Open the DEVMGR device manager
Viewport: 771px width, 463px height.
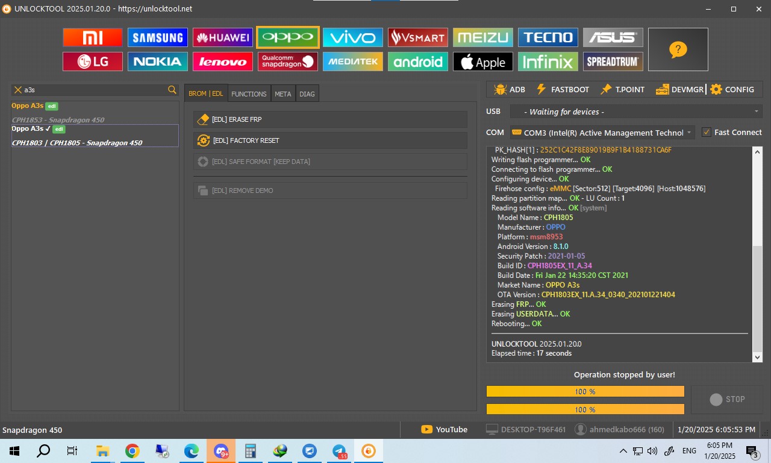pos(679,89)
